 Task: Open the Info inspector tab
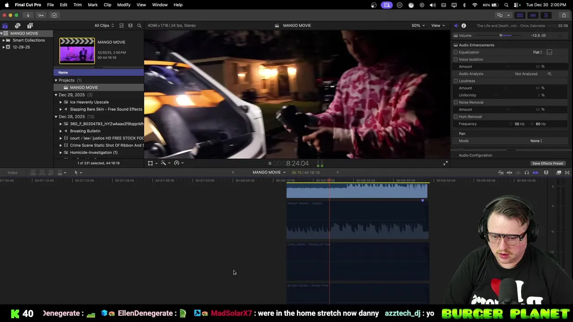pyautogui.click(x=464, y=25)
